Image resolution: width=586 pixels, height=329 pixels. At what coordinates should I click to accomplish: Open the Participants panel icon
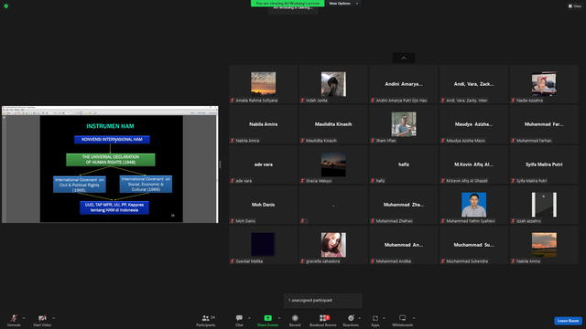205,318
